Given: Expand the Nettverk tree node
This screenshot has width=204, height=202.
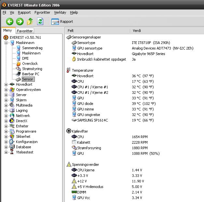Looking at the screenshot, I should coord(6,116).
